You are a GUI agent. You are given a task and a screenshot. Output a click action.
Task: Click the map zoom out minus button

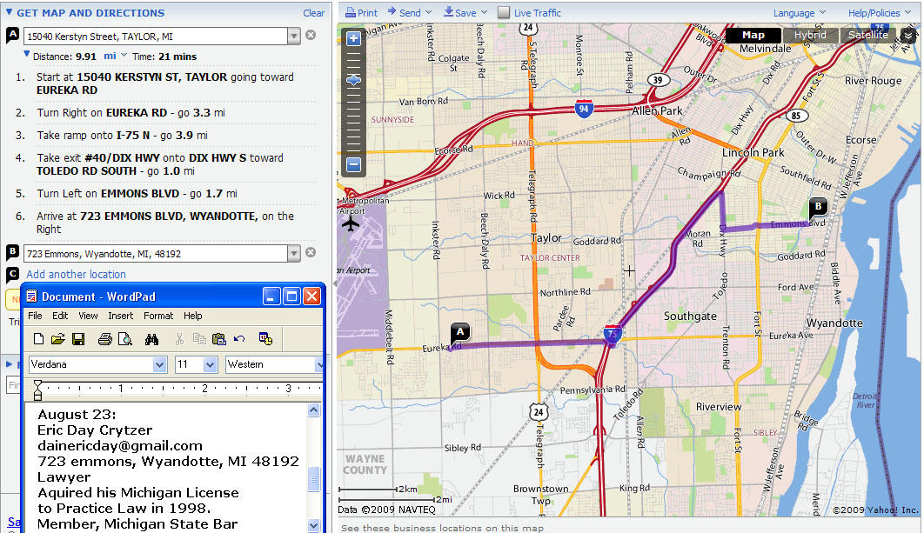click(353, 164)
